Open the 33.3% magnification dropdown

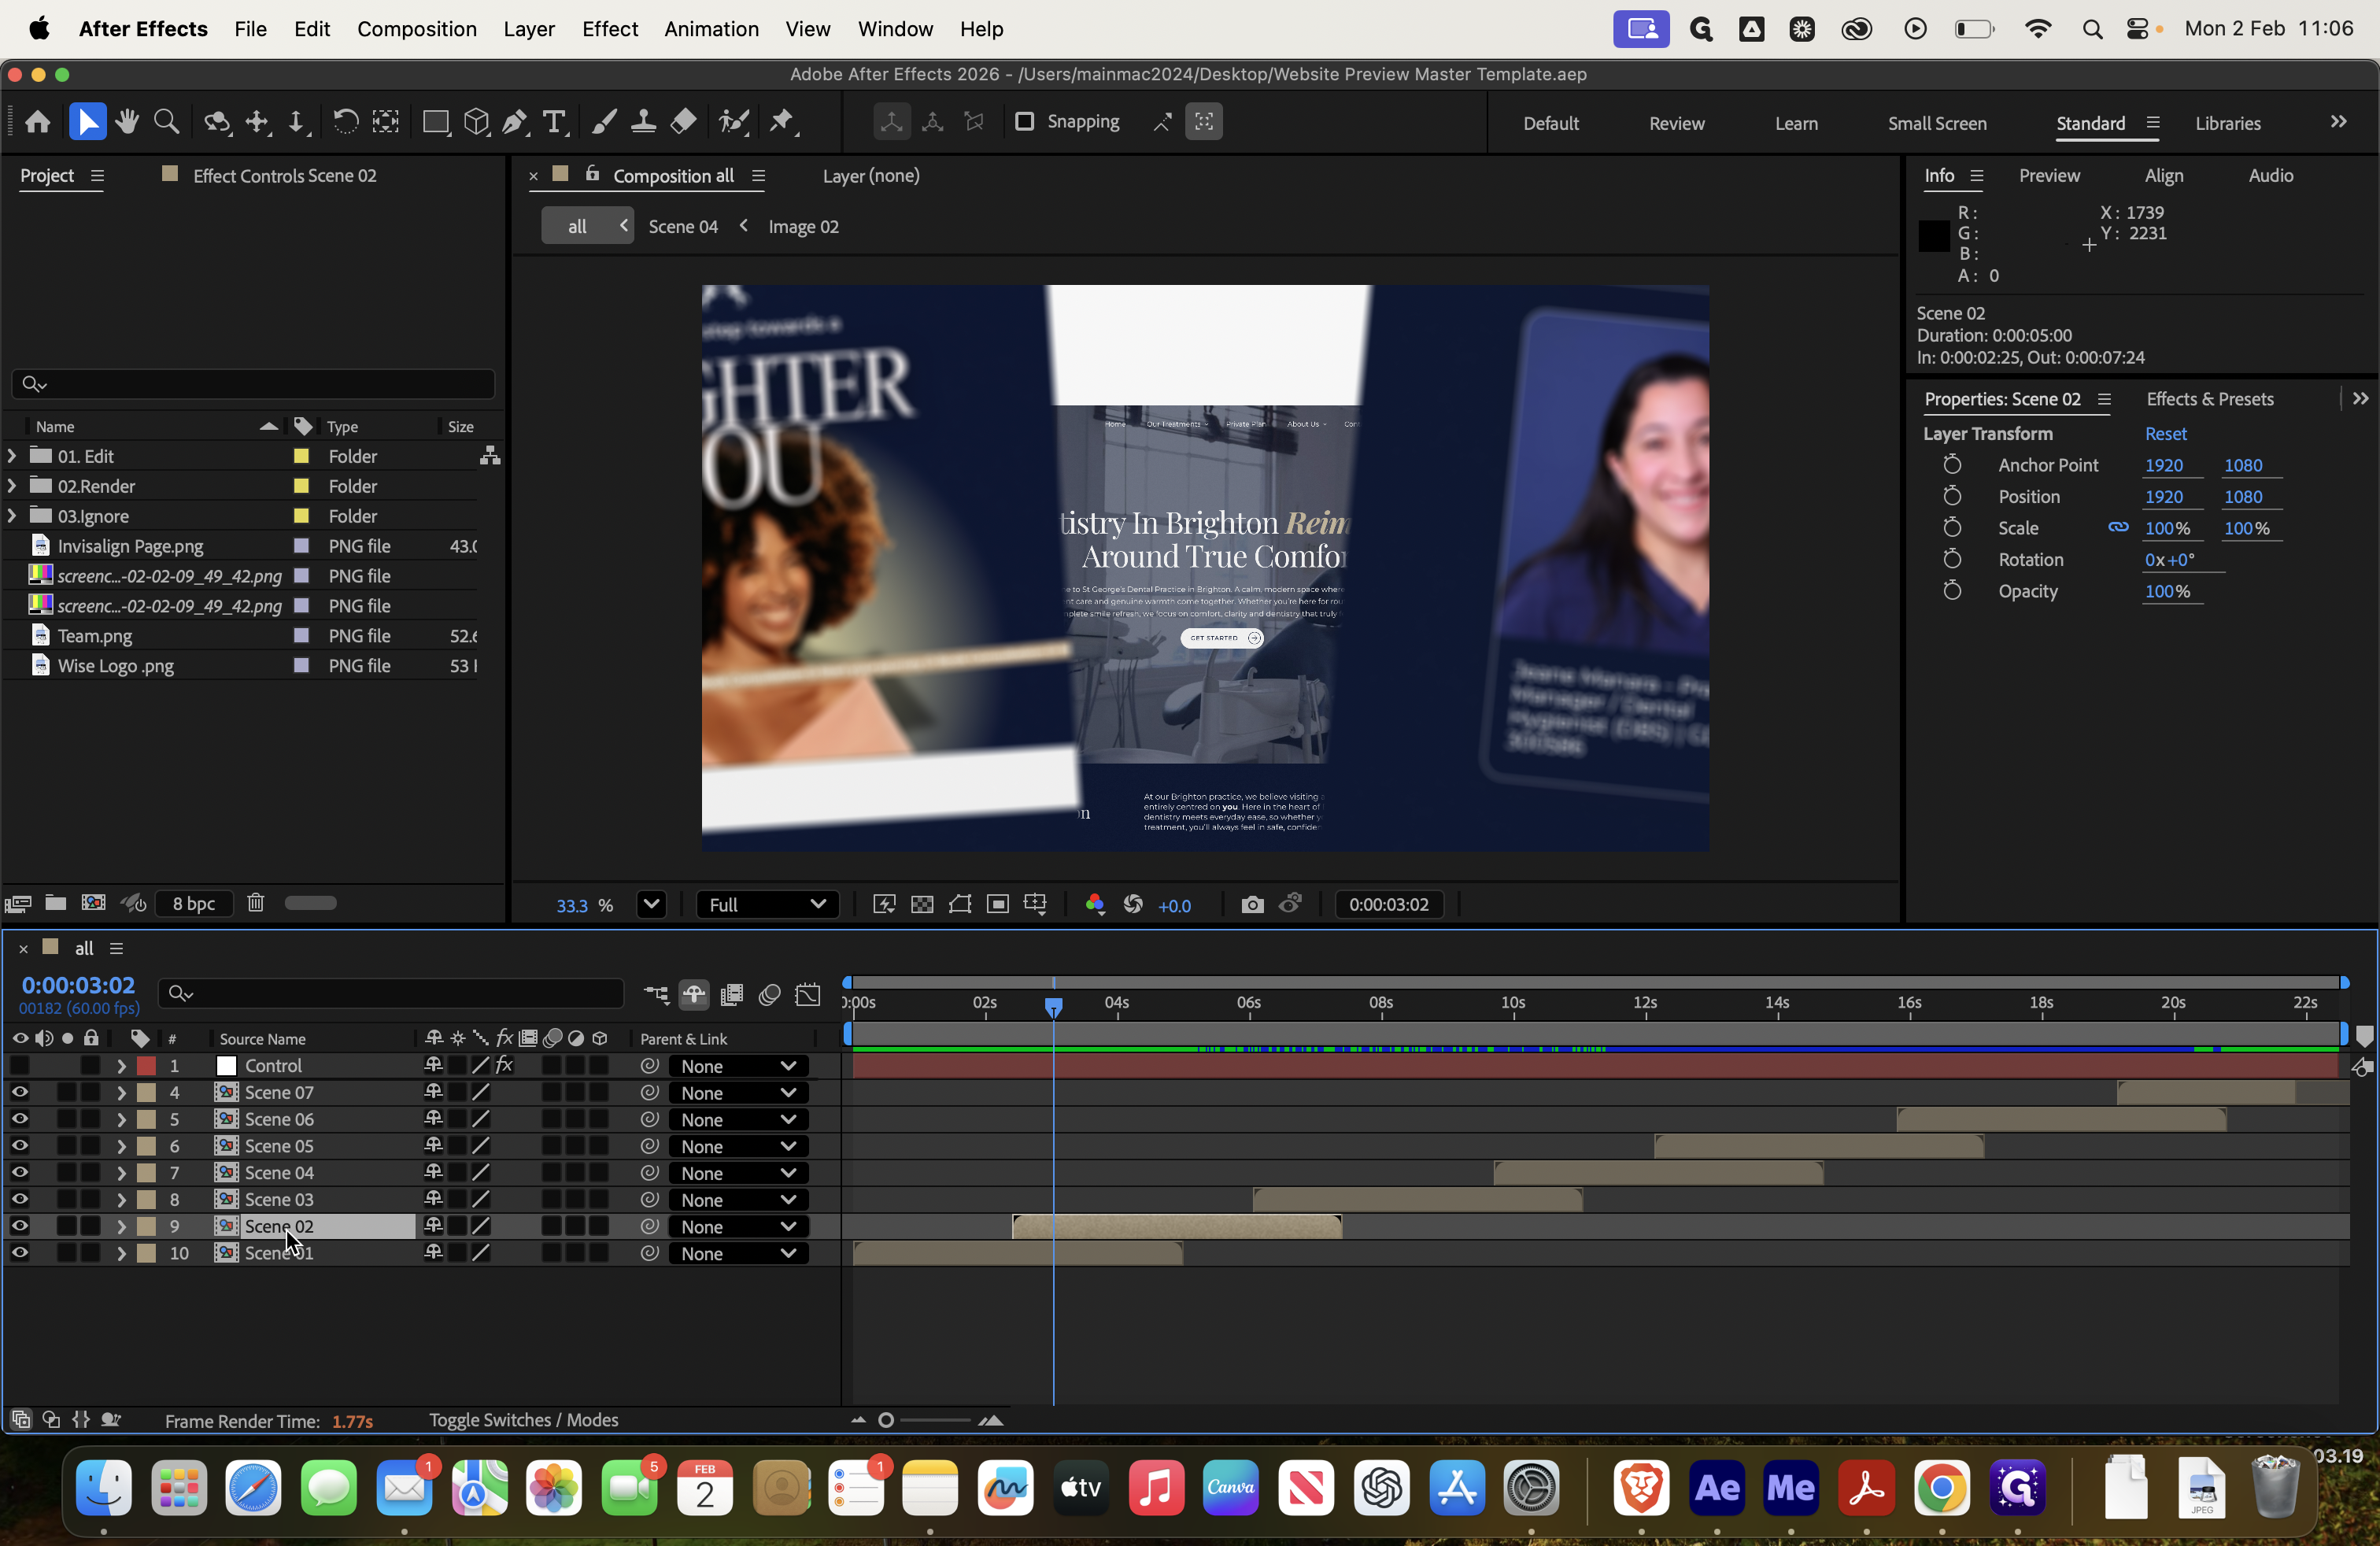[x=651, y=904]
